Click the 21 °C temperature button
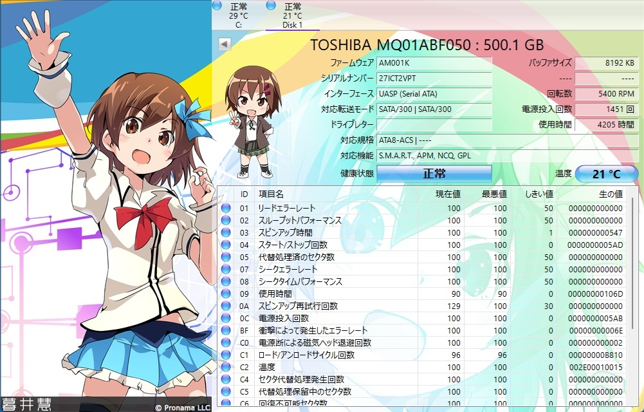This screenshot has width=644, height=412. pos(606,174)
